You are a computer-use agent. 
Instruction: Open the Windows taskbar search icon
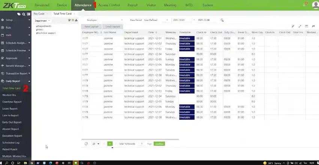coord(7,163)
